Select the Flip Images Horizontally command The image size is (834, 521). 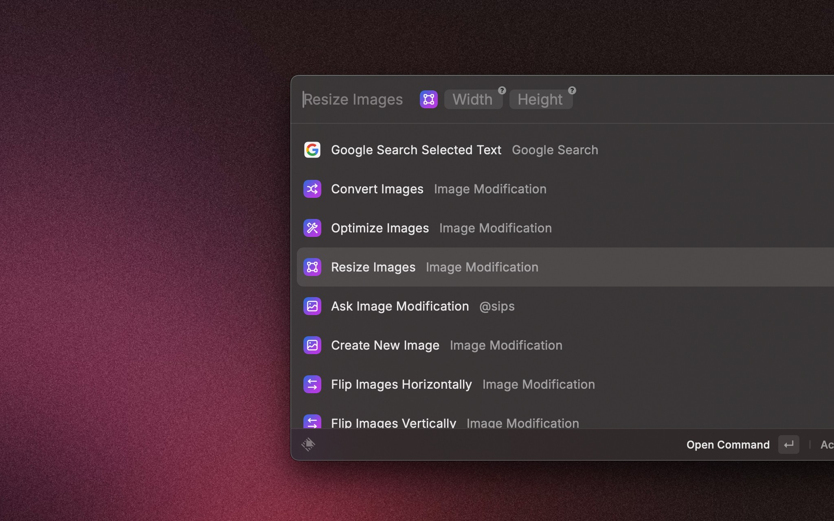point(565,384)
